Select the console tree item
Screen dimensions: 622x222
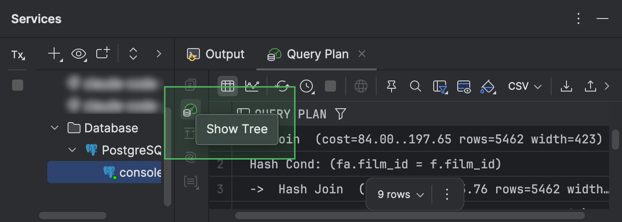tap(104, 172)
